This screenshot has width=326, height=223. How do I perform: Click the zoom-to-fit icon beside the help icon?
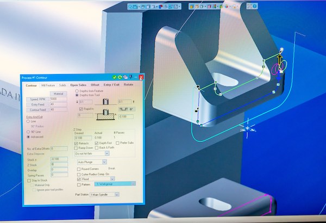click(126, 78)
